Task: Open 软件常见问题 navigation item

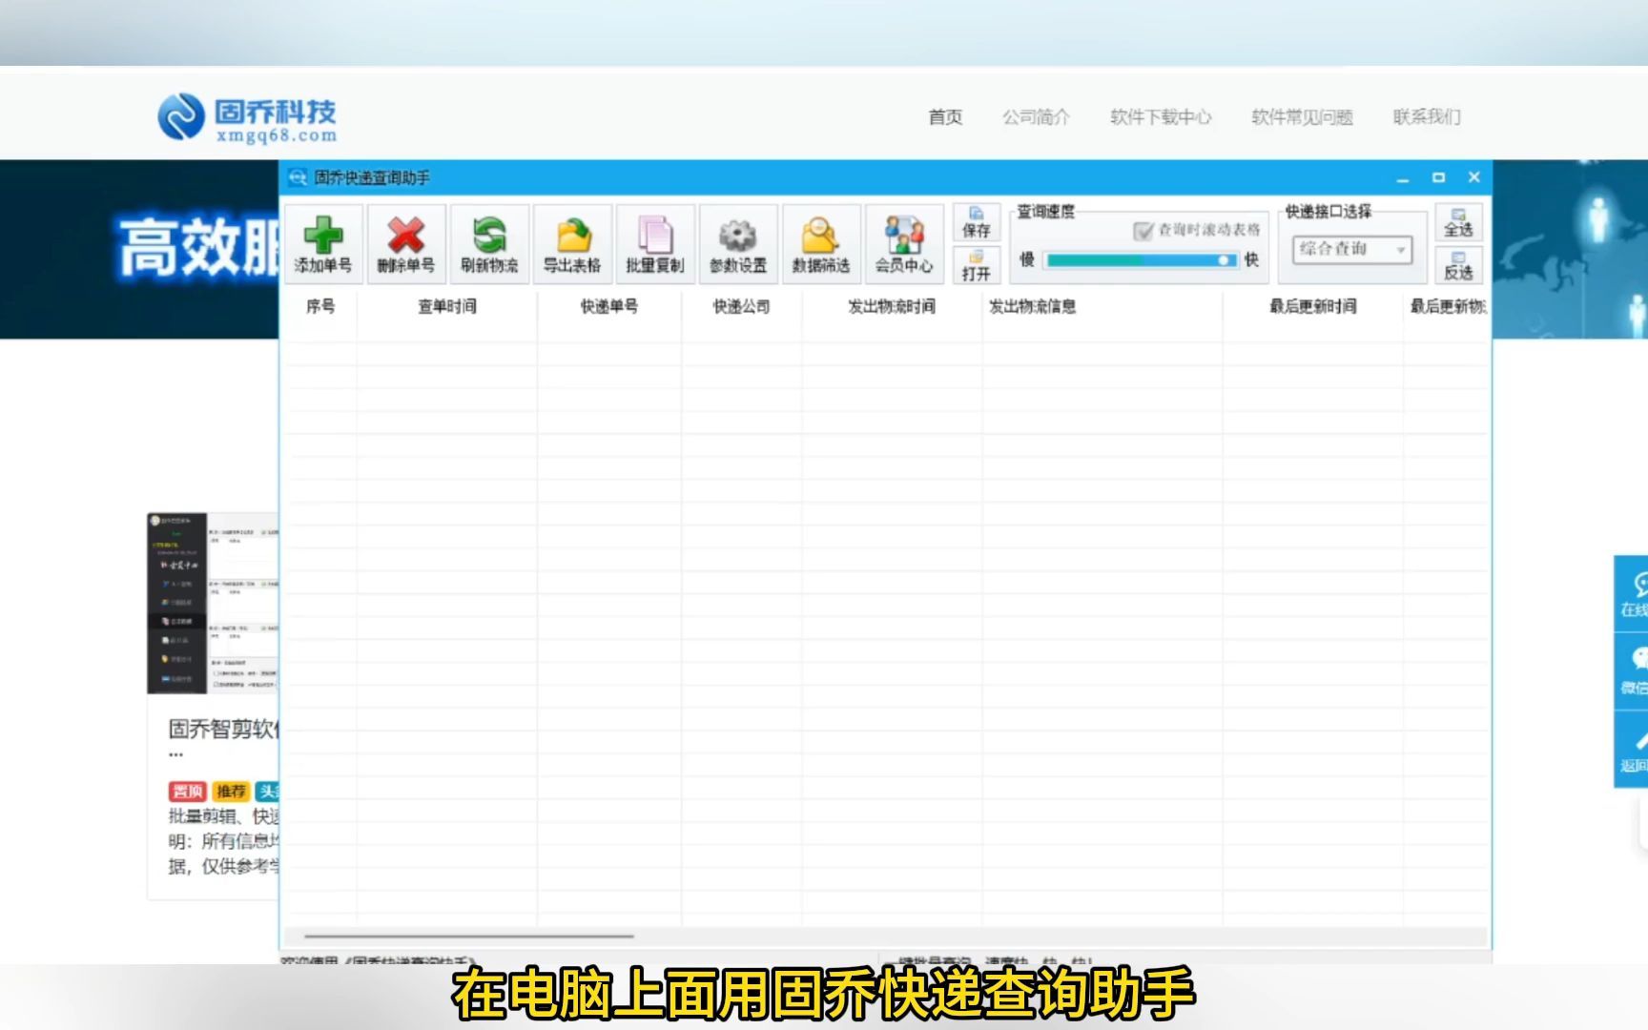Action: [x=1302, y=117]
